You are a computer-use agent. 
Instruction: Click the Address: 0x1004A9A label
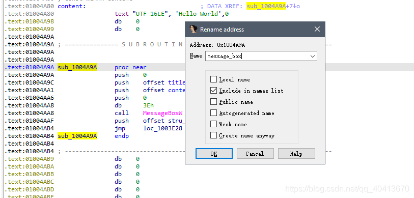point(217,45)
